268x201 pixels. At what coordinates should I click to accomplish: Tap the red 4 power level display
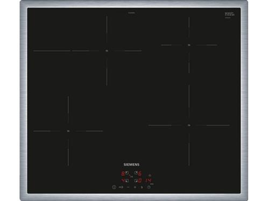[123, 181]
